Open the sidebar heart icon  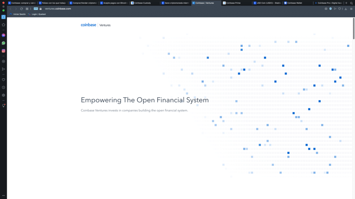[x=3, y=80]
